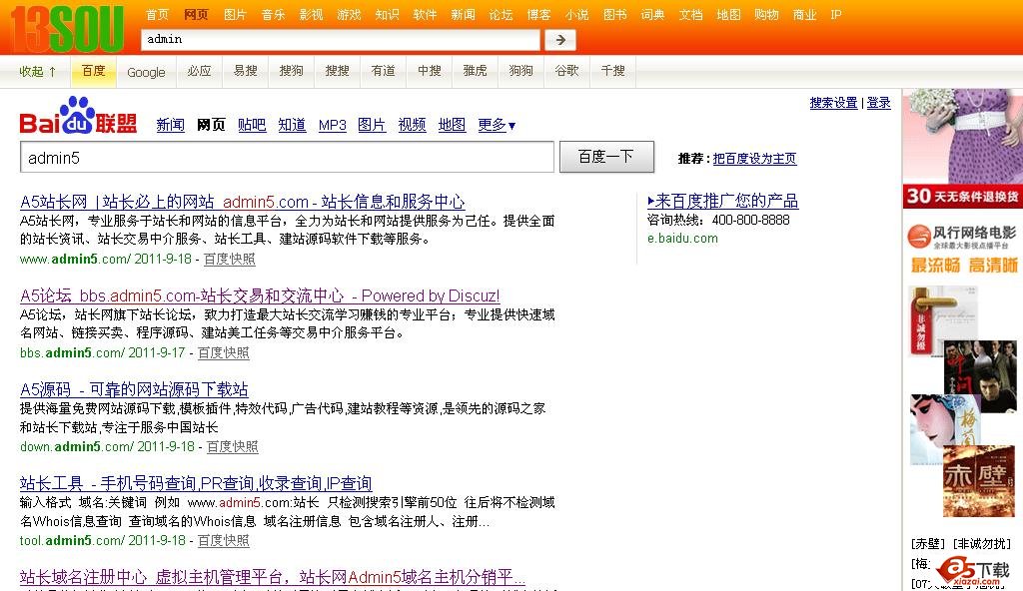The width and height of the screenshot is (1023, 591).
Task: Open 百度快照 for the A5论坛 result
Action: pyautogui.click(x=224, y=352)
